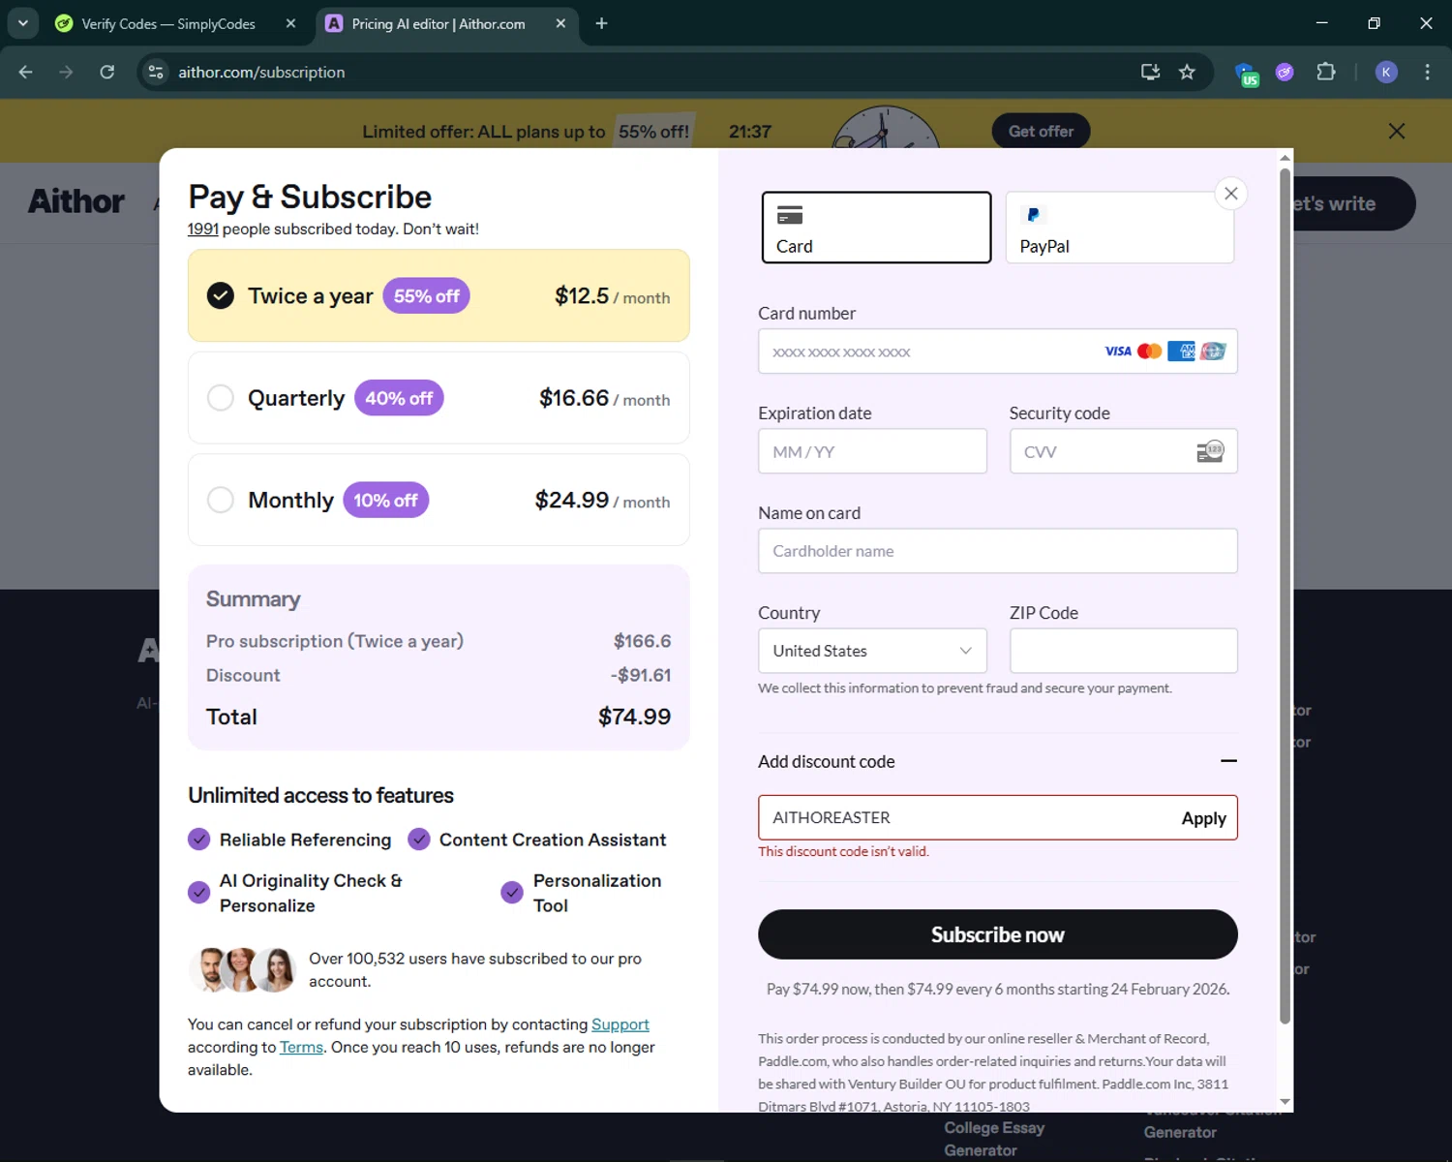Click the UnionPay-style card icon

[1214, 352]
